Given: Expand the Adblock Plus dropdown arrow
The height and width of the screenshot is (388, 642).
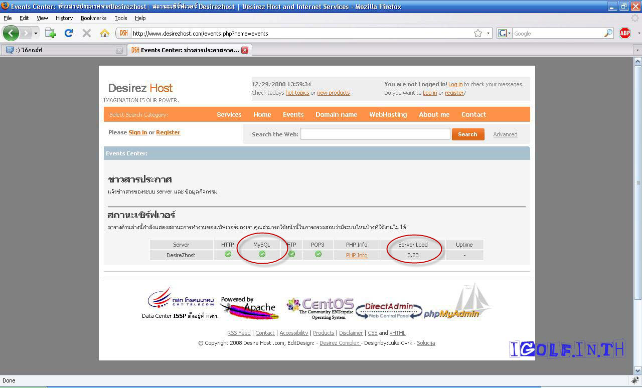Looking at the screenshot, I should [x=638, y=34].
